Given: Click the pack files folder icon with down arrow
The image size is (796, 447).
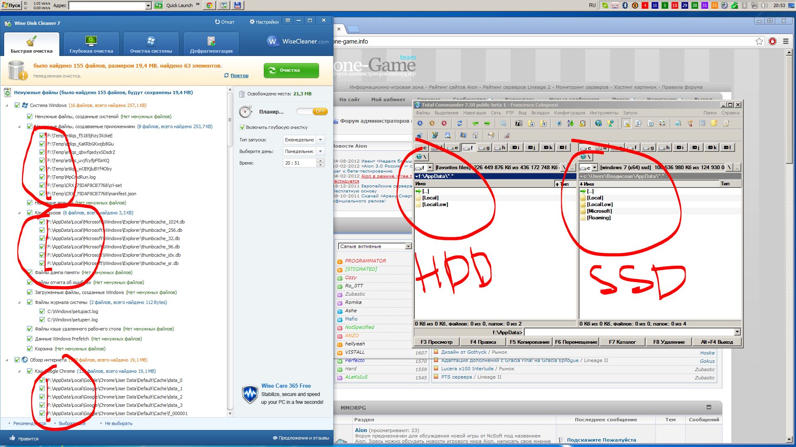Looking at the screenshot, I should coord(531,123).
